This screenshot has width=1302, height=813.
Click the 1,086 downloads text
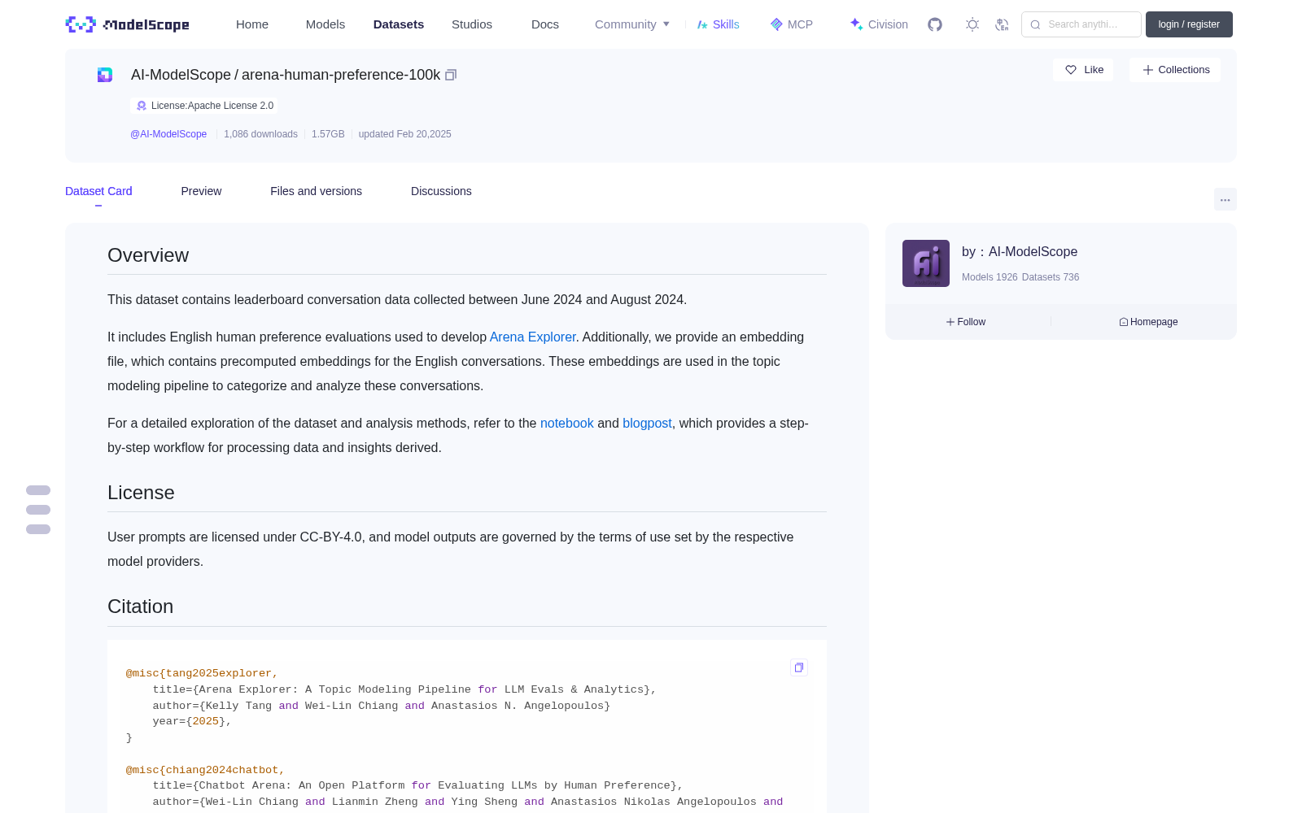[260, 134]
